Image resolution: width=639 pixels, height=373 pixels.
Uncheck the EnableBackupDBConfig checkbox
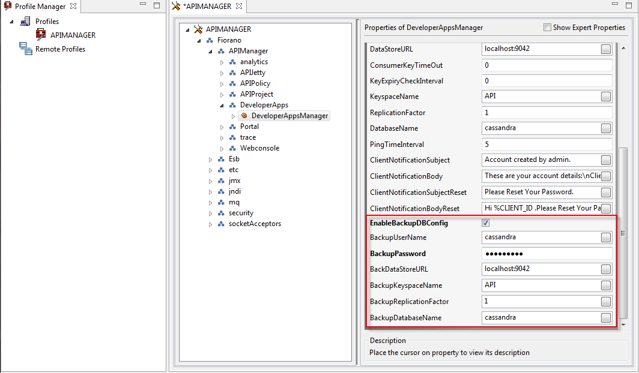486,223
